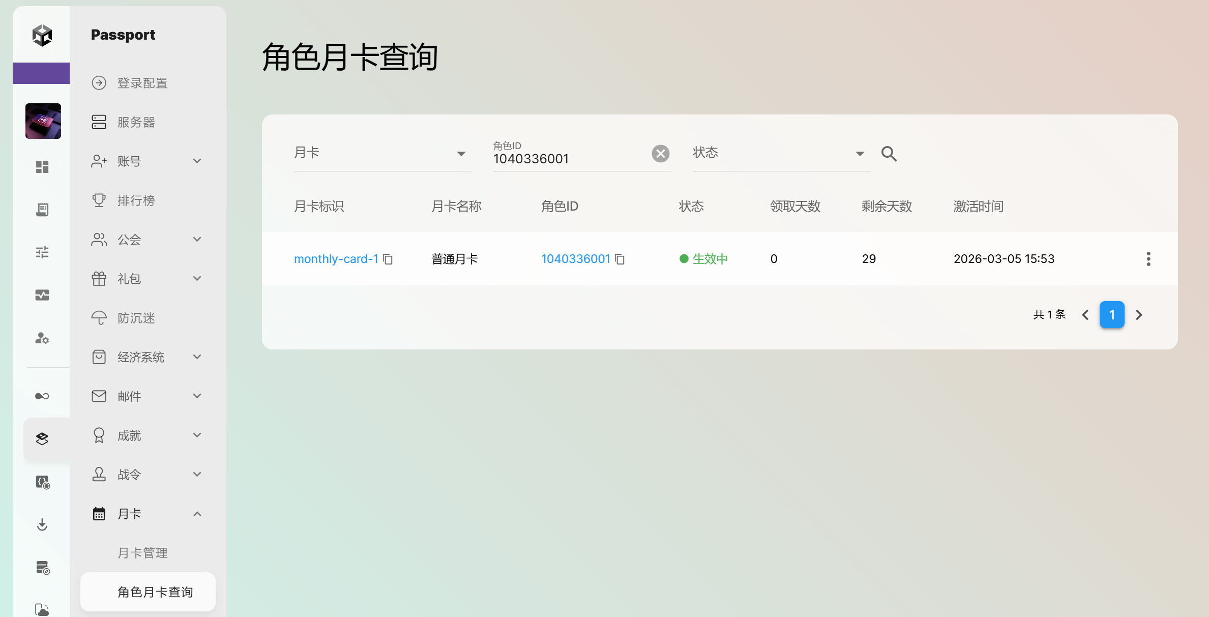
Task: Click the monthly-card-1 link
Action: pos(336,259)
